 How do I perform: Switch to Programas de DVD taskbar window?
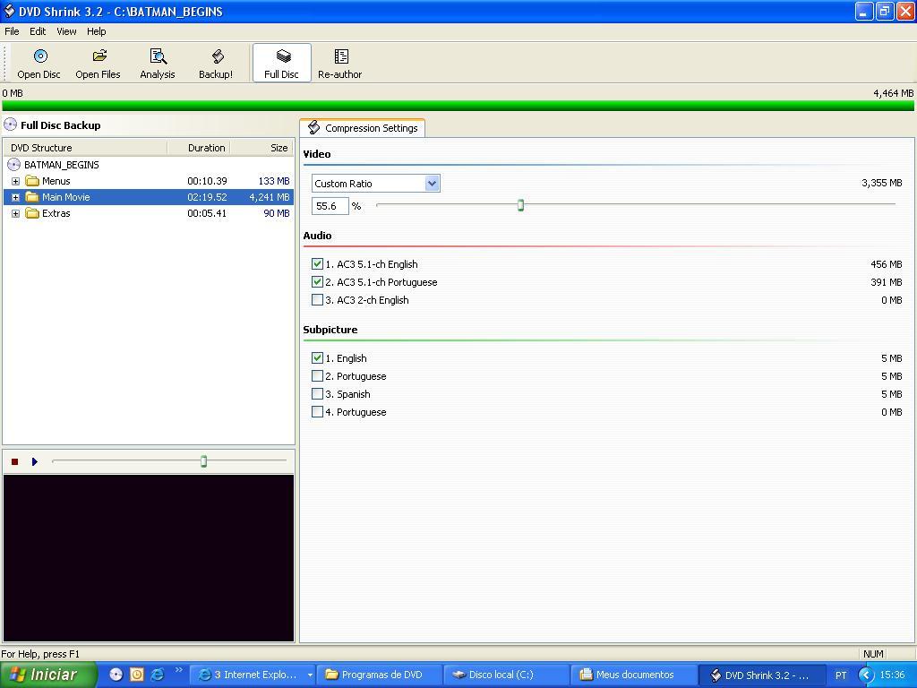[378, 675]
